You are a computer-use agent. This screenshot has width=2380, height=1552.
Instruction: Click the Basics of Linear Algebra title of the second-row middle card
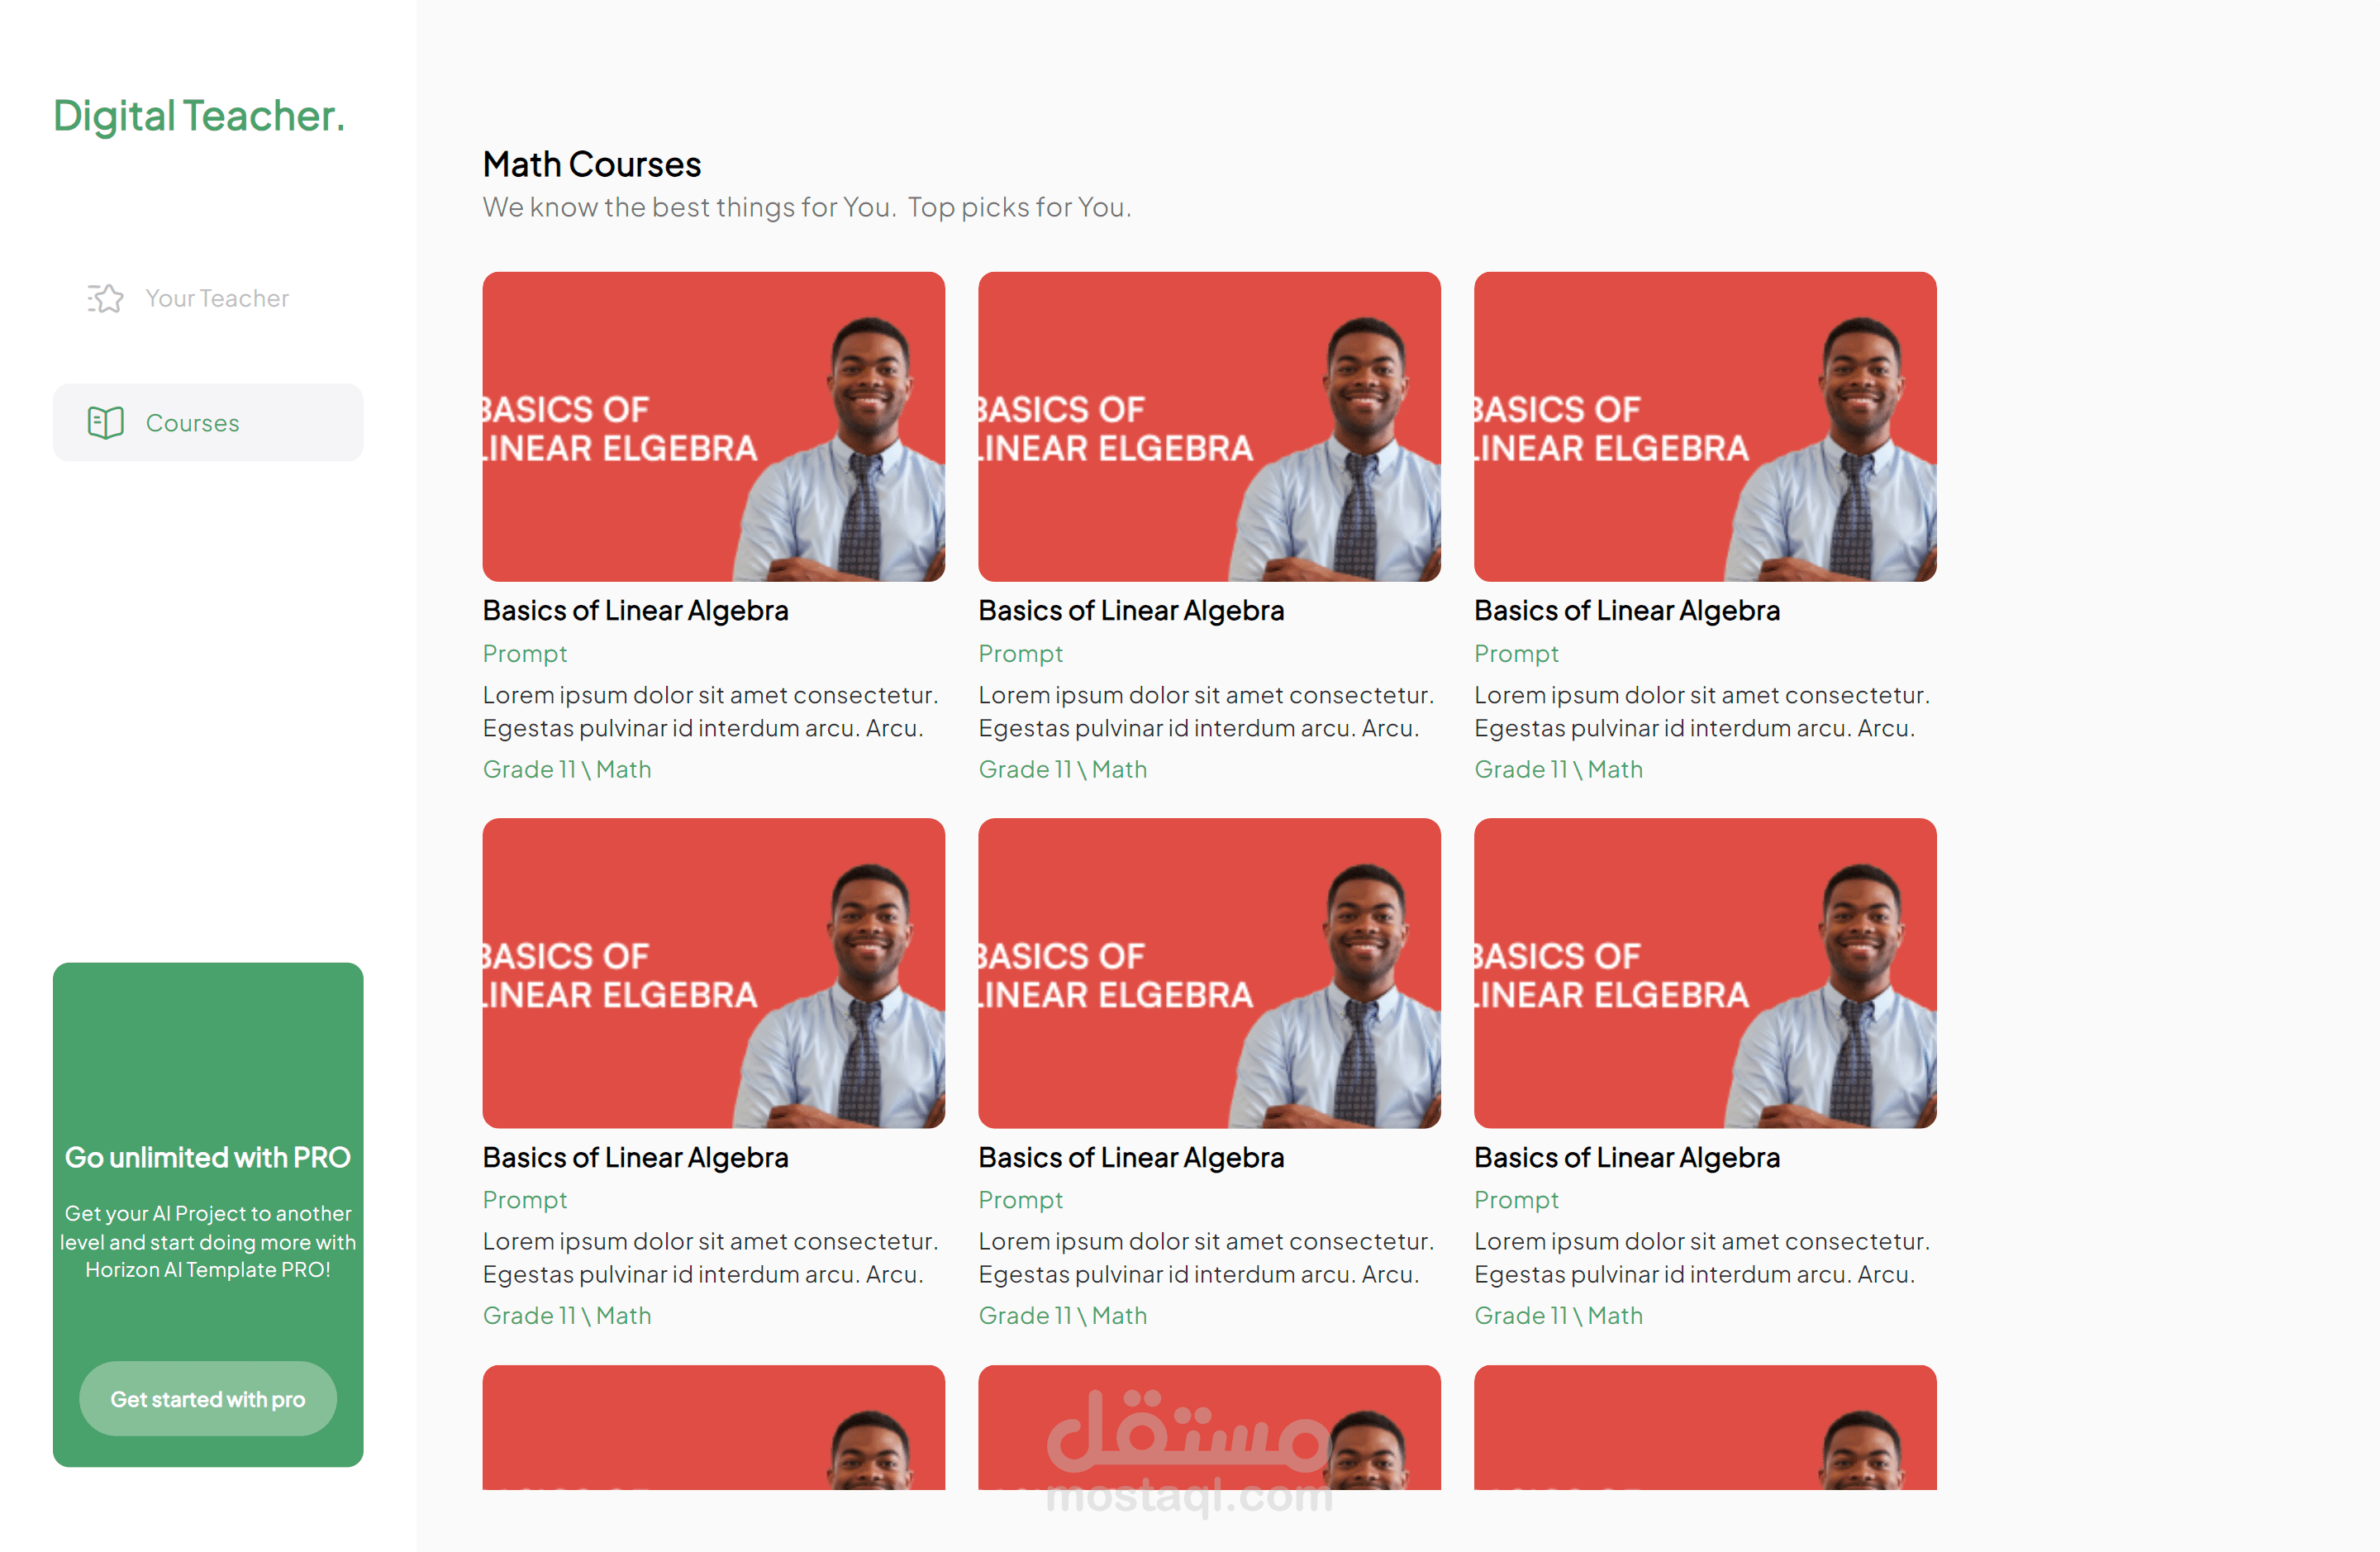[1132, 1158]
